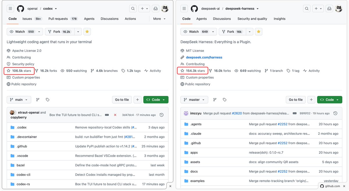The width and height of the screenshot is (349, 191).
Task: Open main branch selector
Action: click(19, 100)
